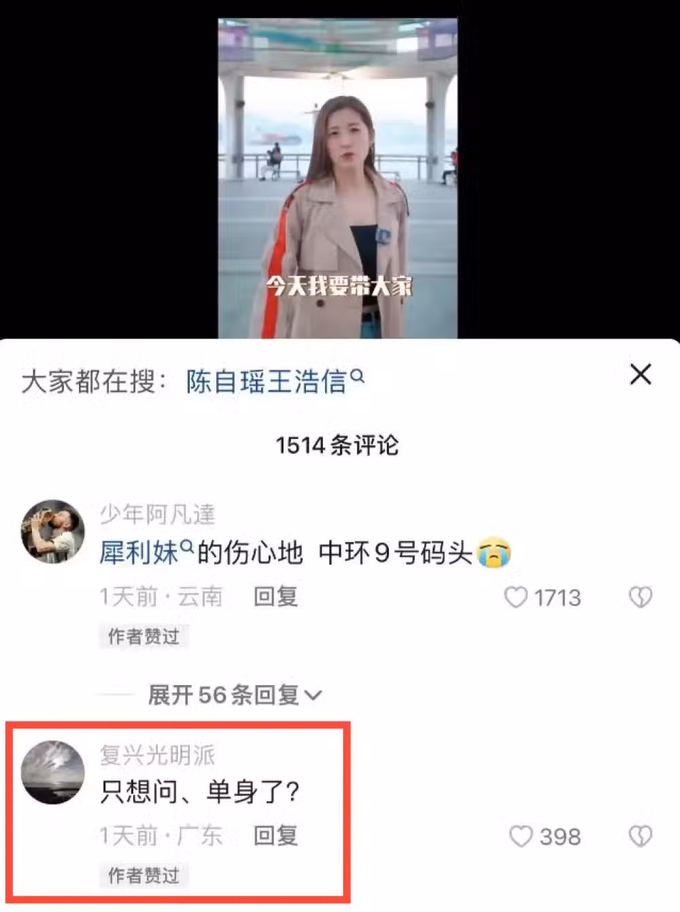The width and height of the screenshot is (680, 912).
Task: Tap the video preview above comments
Action: (x=338, y=178)
